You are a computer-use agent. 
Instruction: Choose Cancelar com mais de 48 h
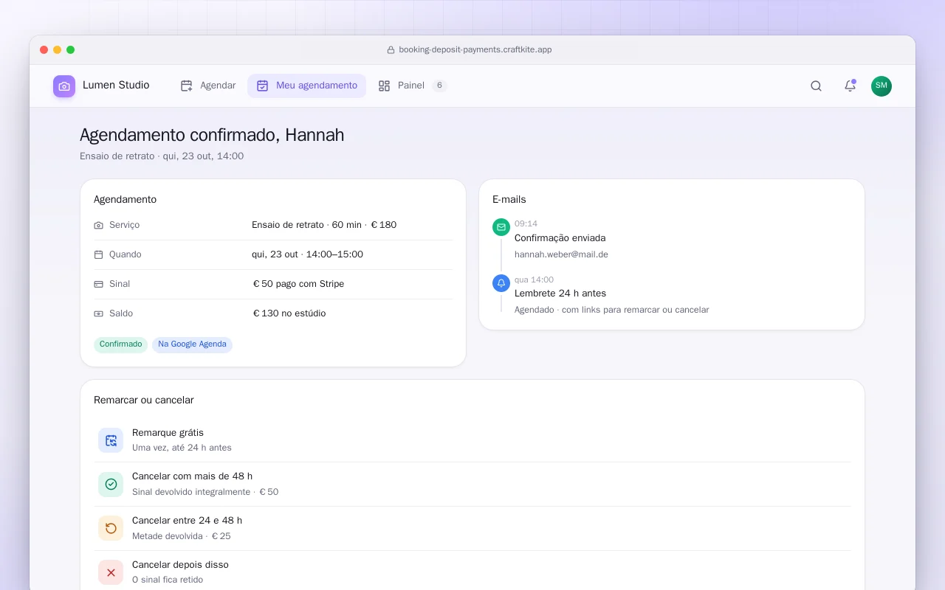point(472,485)
